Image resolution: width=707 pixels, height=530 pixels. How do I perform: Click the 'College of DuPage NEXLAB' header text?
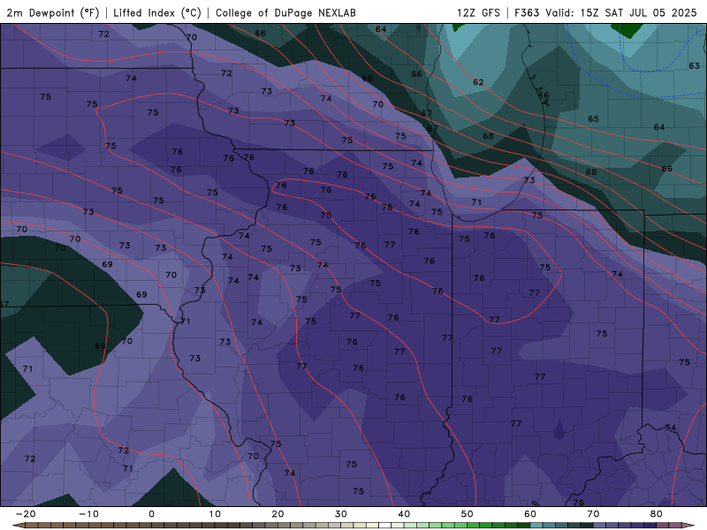pos(285,13)
